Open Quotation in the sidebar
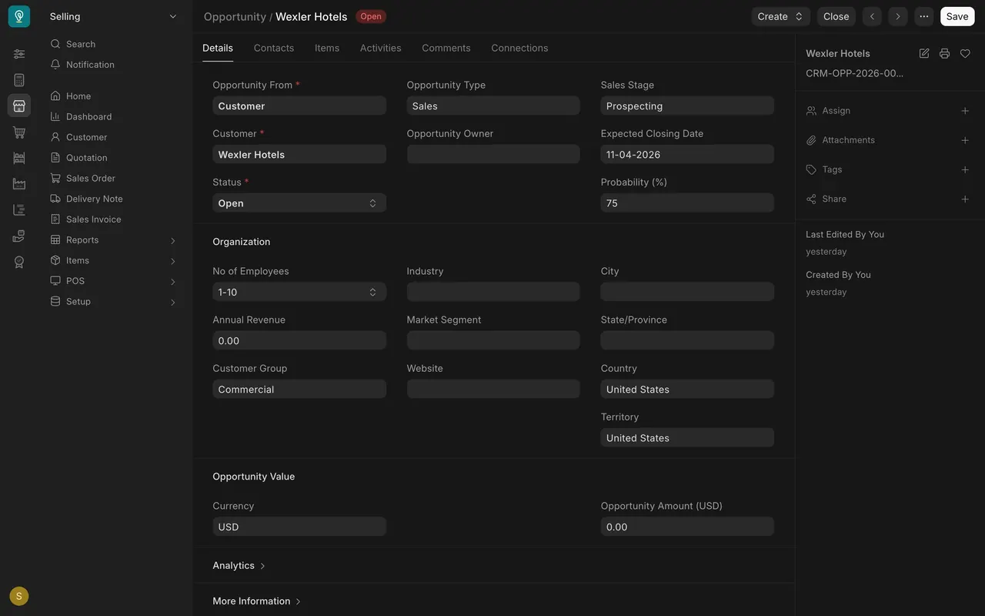This screenshot has width=985, height=616. click(x=87, y=157)
